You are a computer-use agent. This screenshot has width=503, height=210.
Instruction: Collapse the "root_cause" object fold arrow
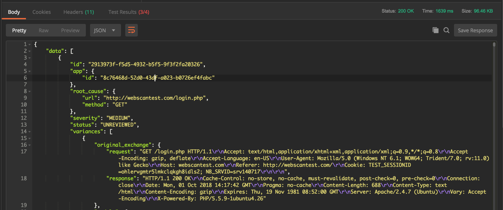click(x=30, y=92)
